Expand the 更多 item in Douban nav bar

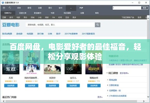point(74,18)
